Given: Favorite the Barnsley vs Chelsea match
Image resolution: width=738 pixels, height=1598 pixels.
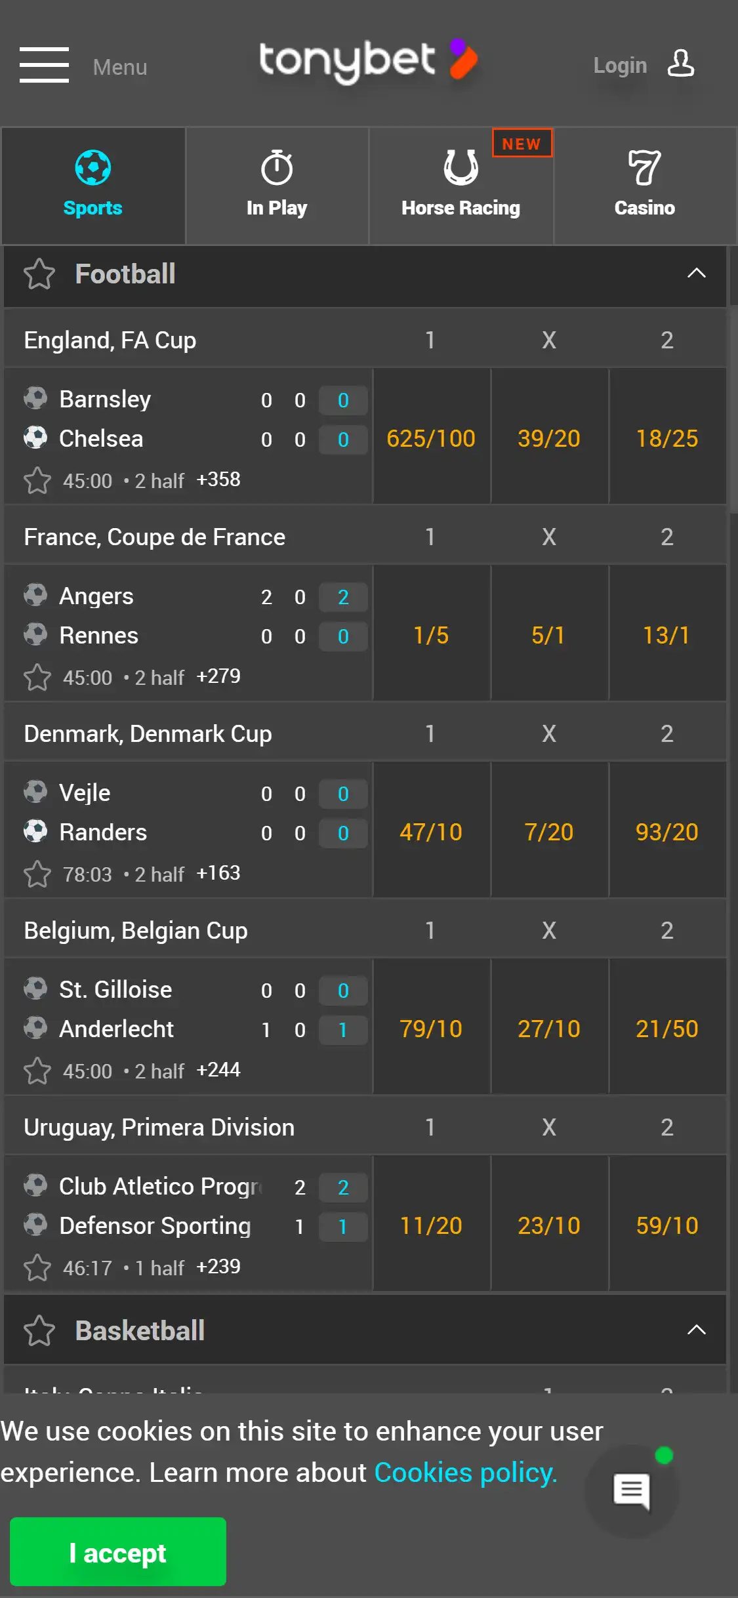Looking at the screenshot, I should pos(37,480).
